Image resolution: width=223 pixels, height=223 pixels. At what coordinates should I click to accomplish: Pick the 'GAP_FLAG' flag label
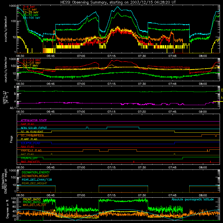pos(27,124)
